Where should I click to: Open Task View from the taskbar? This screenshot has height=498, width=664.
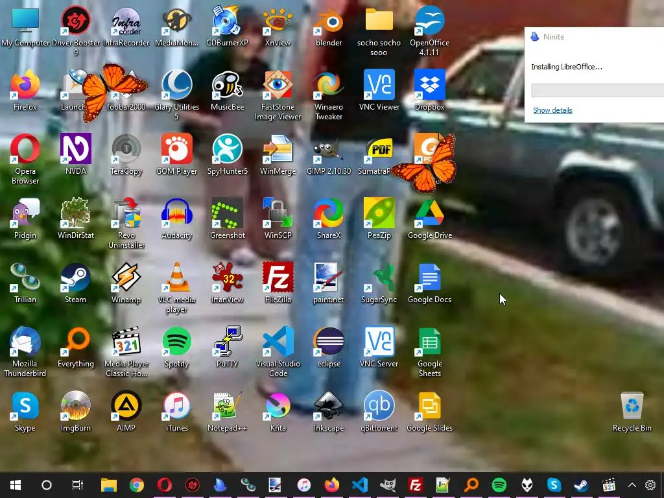tap(78, 485)
